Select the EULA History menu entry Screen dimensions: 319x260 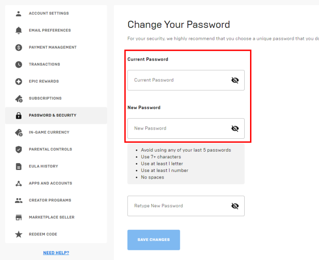click(x=43, y=166)
